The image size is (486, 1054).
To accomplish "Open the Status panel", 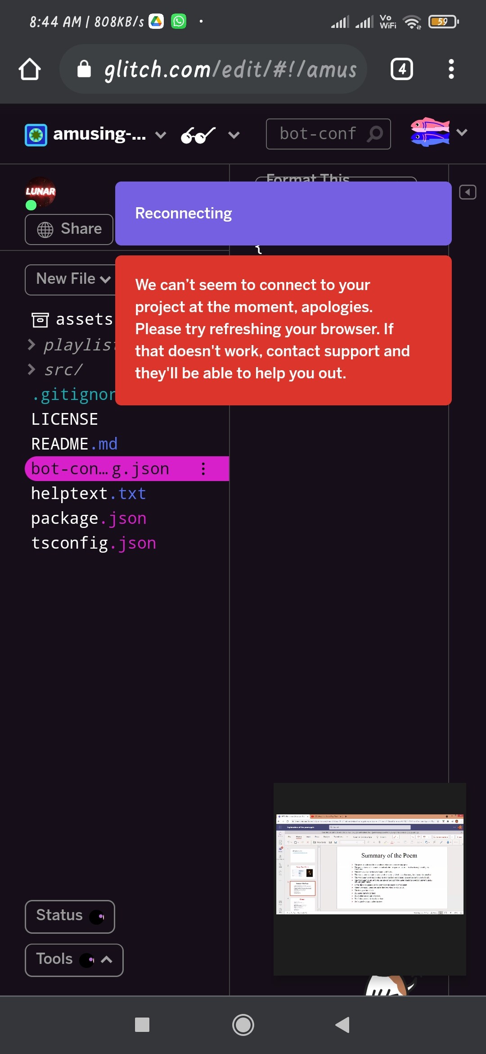I will [70, 917].
